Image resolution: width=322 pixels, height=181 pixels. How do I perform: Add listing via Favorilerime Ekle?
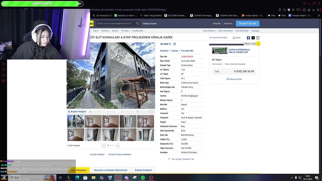point(218,38)
